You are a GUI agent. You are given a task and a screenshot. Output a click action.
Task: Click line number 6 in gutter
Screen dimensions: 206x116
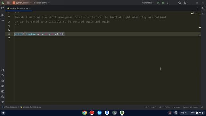9,34
